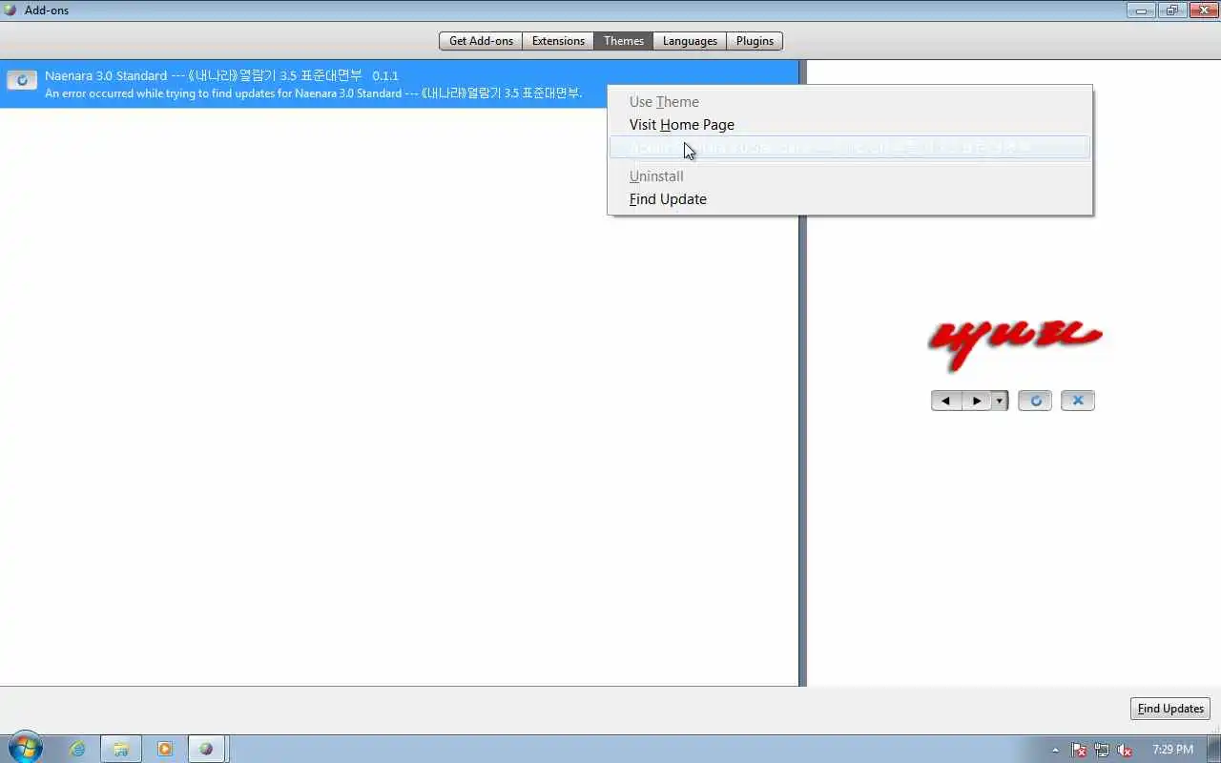Click the Add-ons window title bar icon

pos(10,10)
